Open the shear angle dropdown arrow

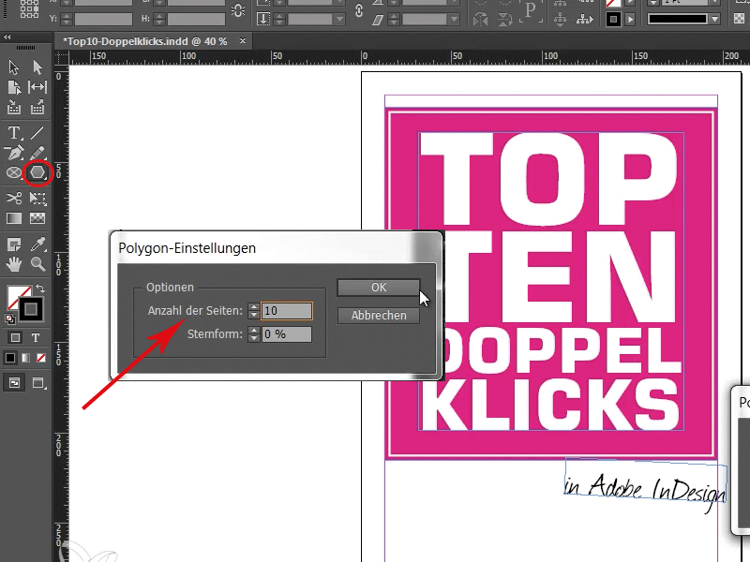coord(454,20)
